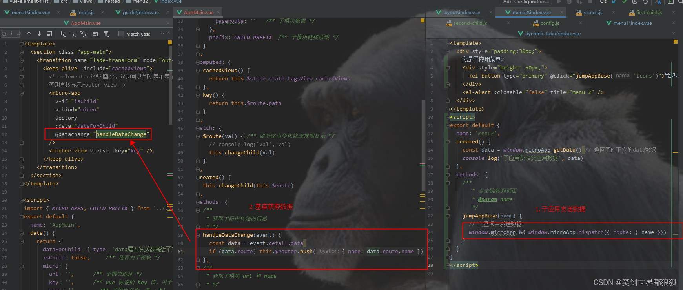The height and width of the screenshot is (290, 683).
Task: Click the Stop square icon in the toolbar
Action: 589,2
